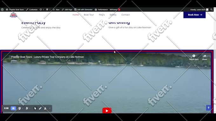Click the recording timer 0:08
The height and width of the screenshot is (121, 216).
point(6,108)
